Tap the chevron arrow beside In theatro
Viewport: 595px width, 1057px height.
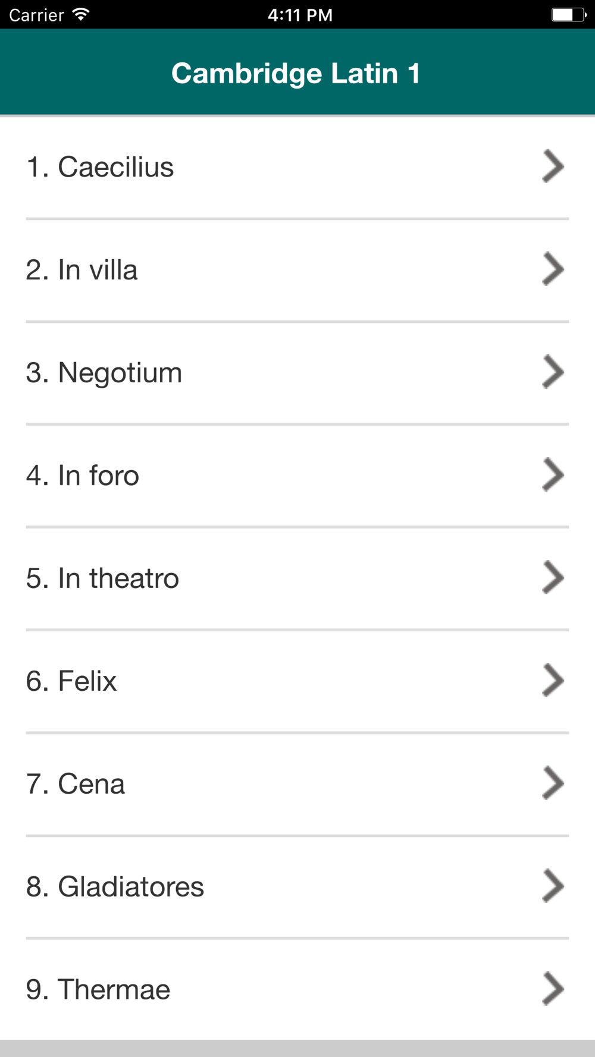[x=553, y=578]
